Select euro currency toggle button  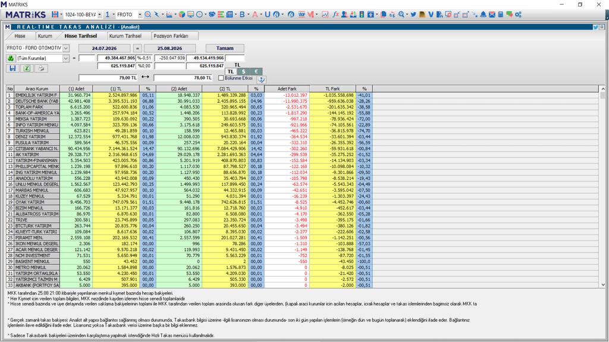click(x=256, y=71)
